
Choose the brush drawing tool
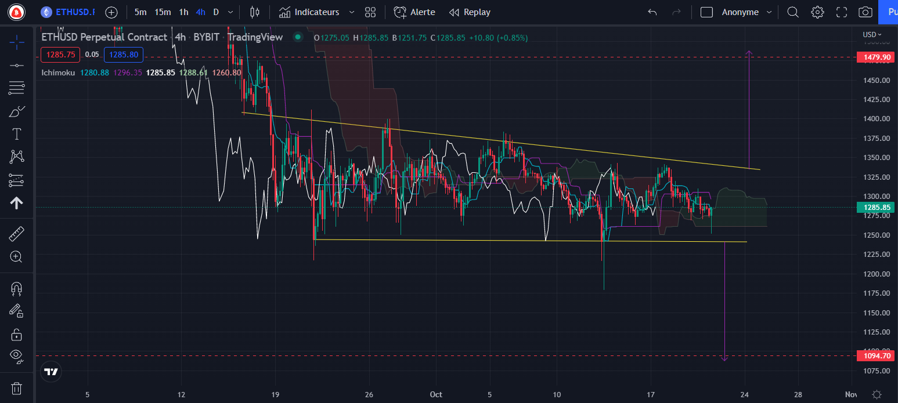coord(17,111)
